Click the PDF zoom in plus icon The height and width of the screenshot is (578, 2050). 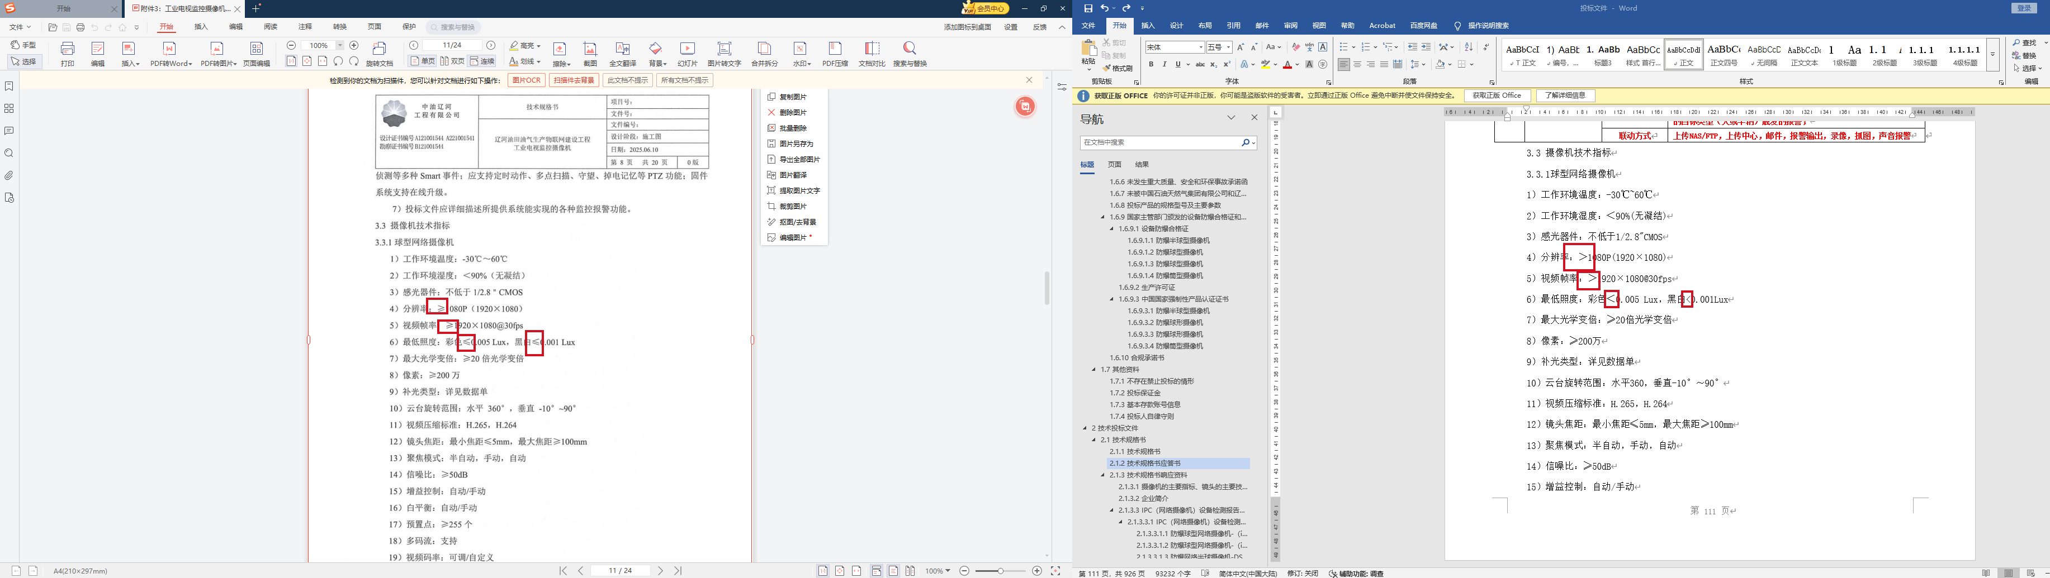tap(354, 45)
